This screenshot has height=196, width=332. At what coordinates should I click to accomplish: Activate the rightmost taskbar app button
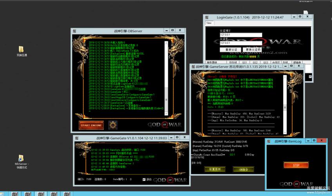67,194
